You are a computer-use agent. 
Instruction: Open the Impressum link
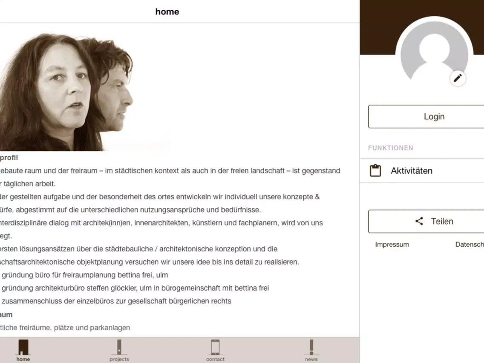(x=392, y=245)
